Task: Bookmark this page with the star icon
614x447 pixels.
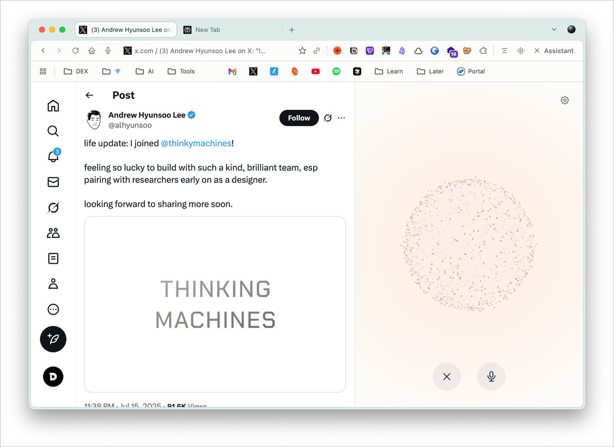Action: pos(302,51)
